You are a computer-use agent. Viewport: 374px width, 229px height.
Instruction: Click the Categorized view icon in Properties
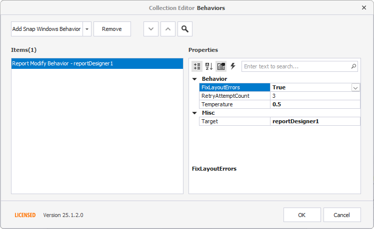(x=197, y=66)
